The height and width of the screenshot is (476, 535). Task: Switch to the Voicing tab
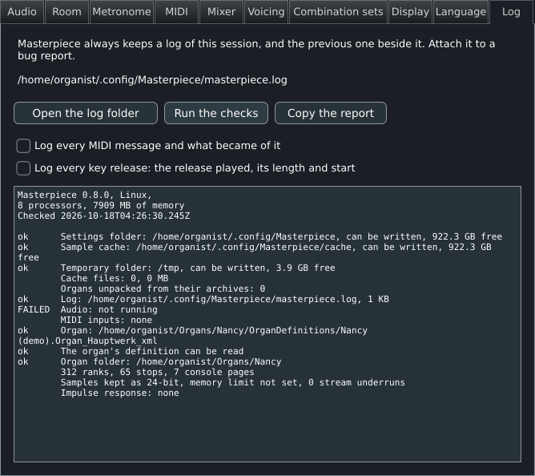tap(266, 12)
